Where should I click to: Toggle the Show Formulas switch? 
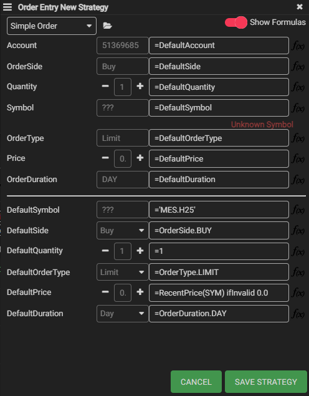click(x=236, y=22)
